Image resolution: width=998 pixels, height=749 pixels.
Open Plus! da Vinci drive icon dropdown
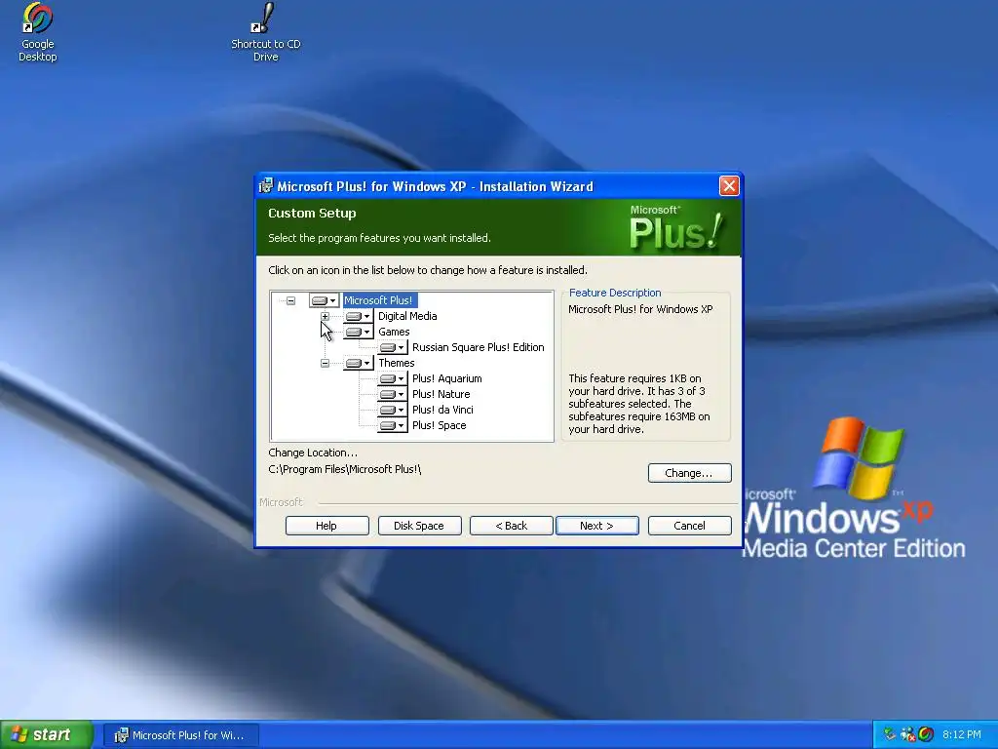[392, 411]
